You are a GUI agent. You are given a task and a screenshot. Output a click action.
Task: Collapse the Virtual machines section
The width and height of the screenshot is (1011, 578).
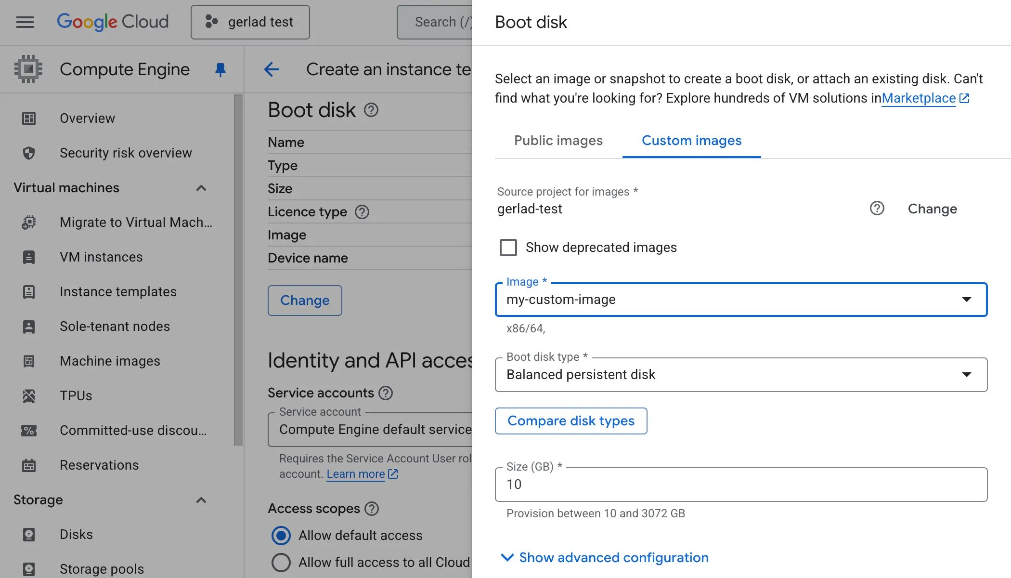tap(201, 188)
